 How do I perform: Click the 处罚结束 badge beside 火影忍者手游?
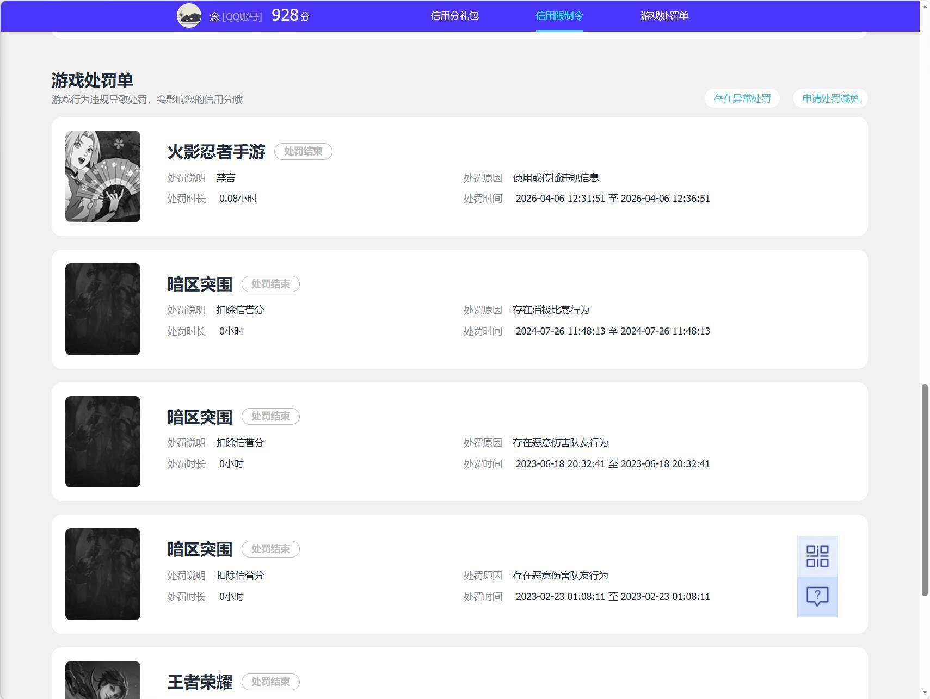303,151
